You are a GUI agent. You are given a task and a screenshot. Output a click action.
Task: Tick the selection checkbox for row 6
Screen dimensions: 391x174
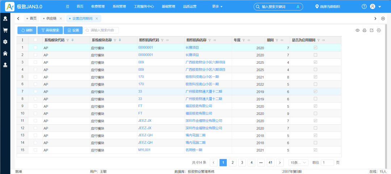[x=35, y=84]
